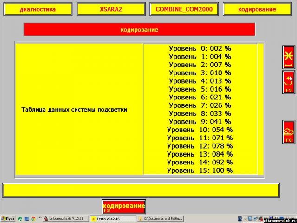
Task: Expand hidden system tray icons chevron
Action: click(x=245, y=219)
